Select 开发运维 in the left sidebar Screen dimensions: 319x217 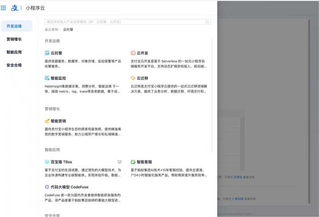coord(14,26)
